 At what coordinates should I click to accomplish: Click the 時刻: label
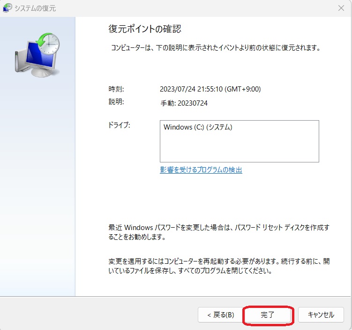116,89
